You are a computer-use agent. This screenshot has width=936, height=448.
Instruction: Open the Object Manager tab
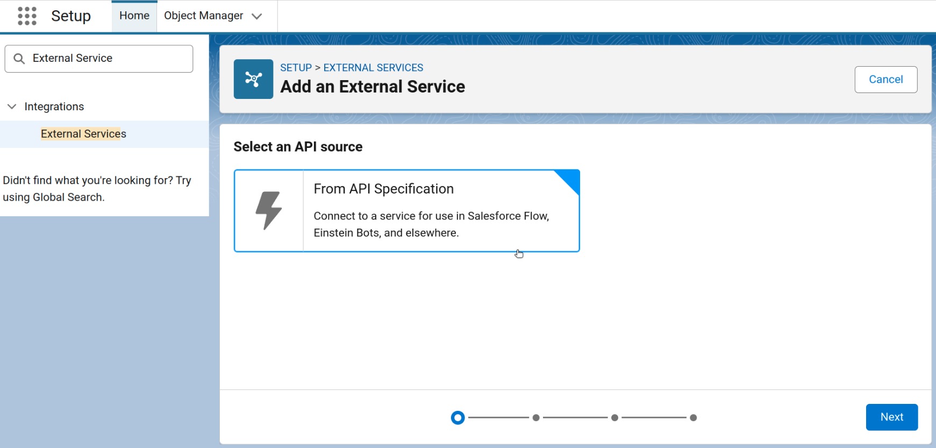point(203,16)
